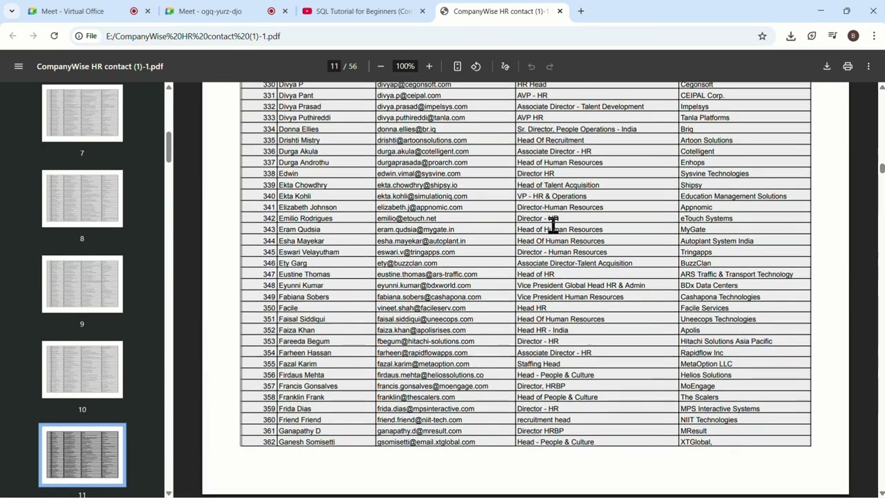Zoom in the PDF
This screenshot has width=885, height=498.
tap(429, 66)
